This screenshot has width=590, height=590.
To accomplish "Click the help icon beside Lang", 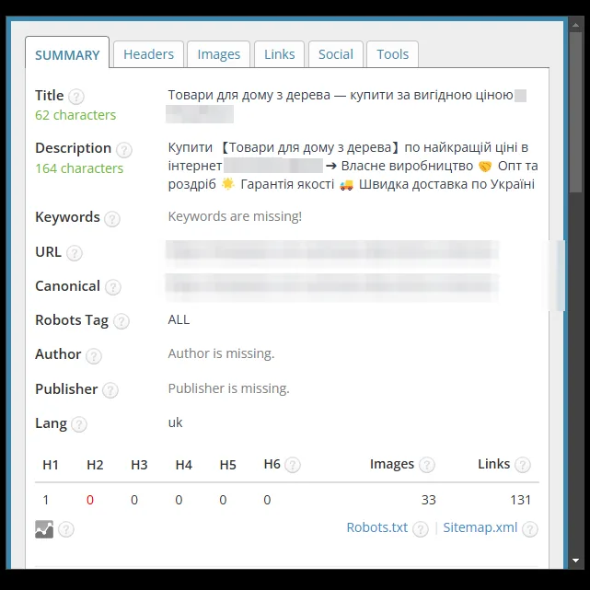I will pyautogui.click(x=79, y=424).
